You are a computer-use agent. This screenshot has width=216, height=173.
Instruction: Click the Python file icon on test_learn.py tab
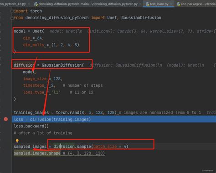click(147, 4)
